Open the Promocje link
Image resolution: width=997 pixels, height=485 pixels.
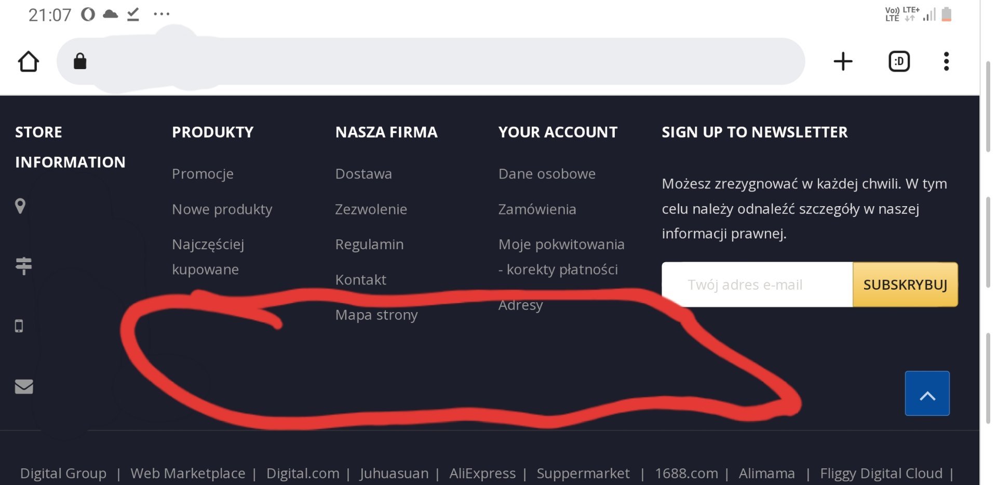pyautogui.click(x=203, y=174)
